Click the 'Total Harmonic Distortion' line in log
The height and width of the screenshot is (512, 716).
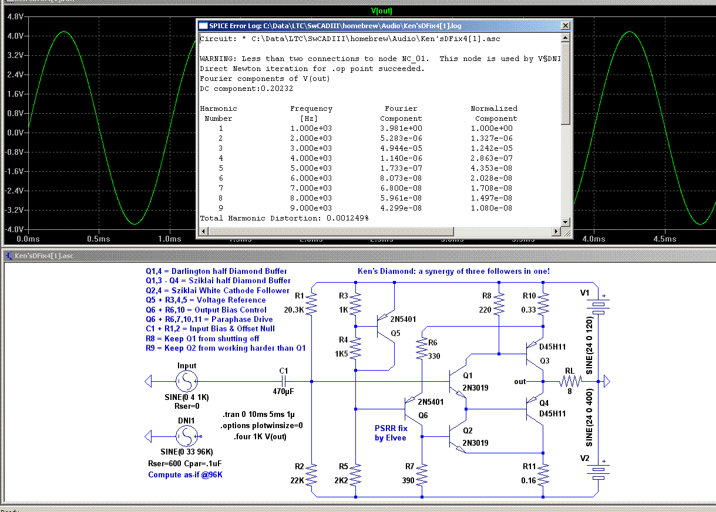pos(284,218)
